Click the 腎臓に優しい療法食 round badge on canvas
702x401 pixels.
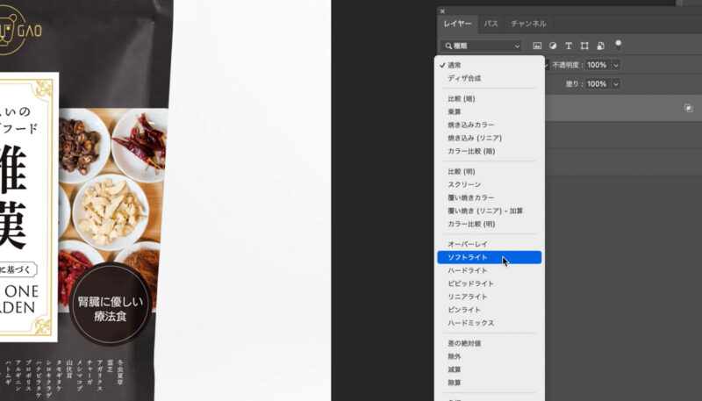coord(111,304)
